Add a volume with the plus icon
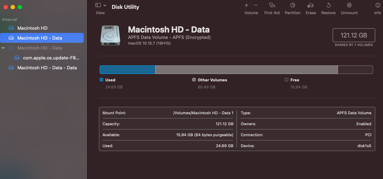Viewport: 383px width, 179px height. [x=246, y=5]
